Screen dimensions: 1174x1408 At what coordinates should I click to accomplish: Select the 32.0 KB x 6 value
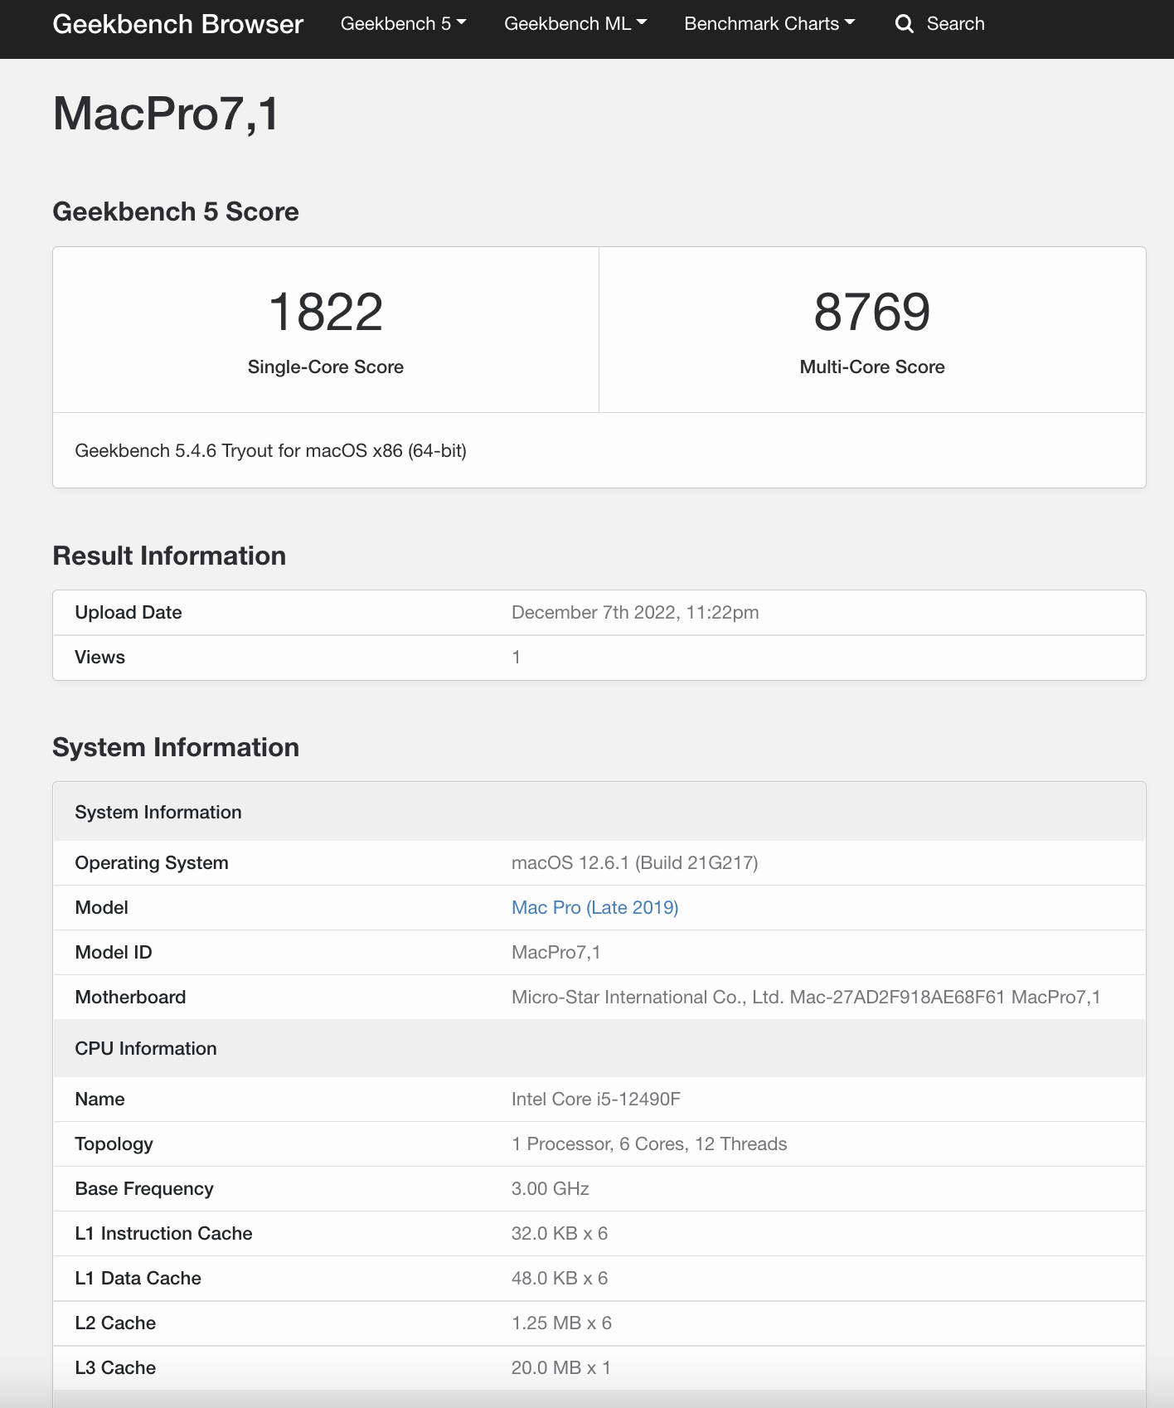pyautogui.click(x=560, y=1233)
